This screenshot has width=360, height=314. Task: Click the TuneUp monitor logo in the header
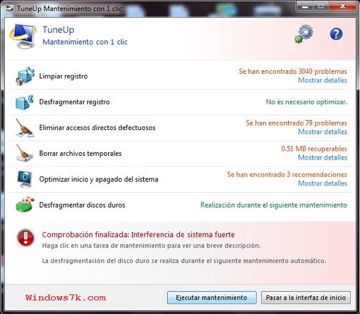click(23, 36)
